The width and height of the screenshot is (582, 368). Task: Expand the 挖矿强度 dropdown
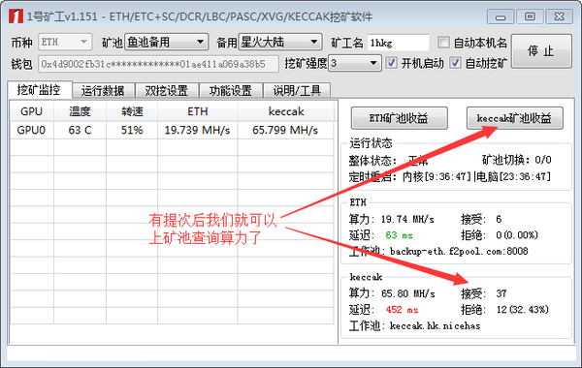click(354, 63)
